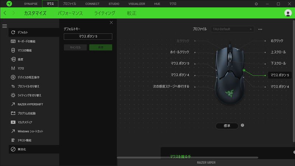
Task: Open the パフォーマンス subtab
Action: [70, 13]
